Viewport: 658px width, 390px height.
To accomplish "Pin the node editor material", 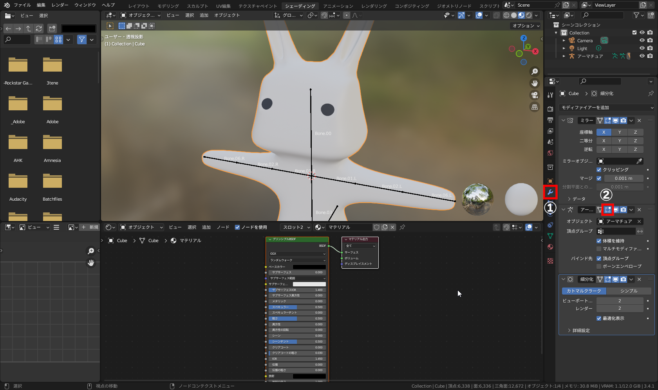I will click(x=402, y=227).
